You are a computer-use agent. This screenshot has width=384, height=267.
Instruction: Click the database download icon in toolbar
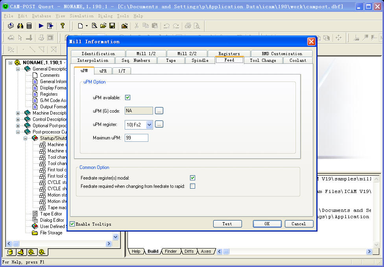click(11, 26)
